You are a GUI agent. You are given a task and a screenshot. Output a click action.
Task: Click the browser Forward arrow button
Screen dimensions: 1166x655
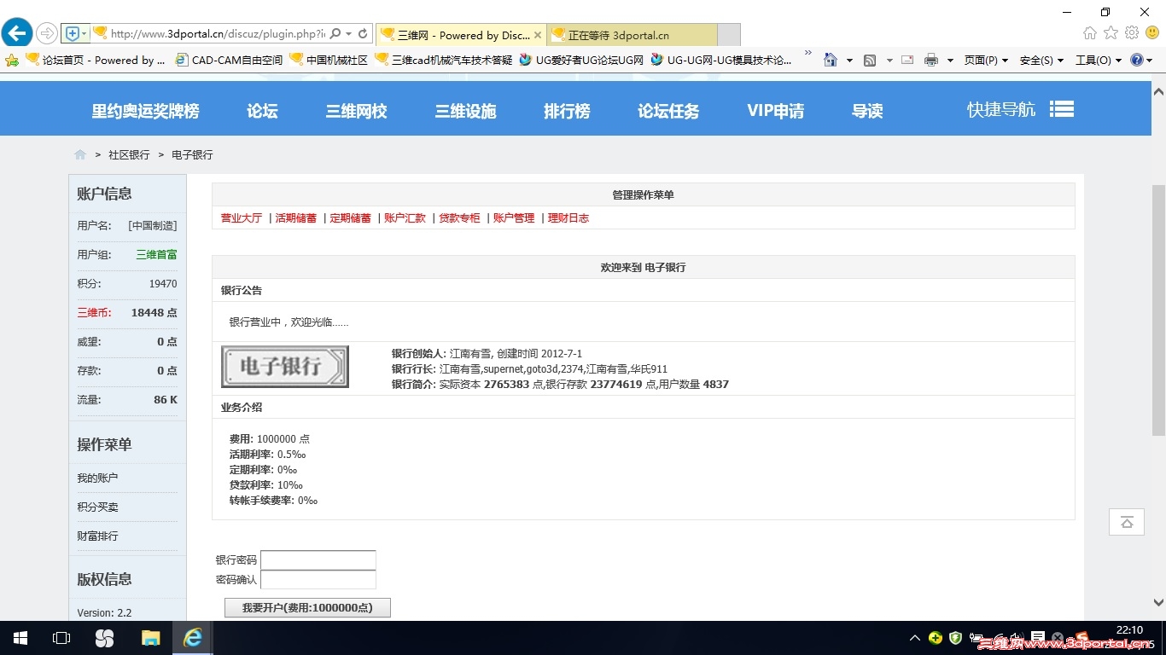[x=46, y=33]
